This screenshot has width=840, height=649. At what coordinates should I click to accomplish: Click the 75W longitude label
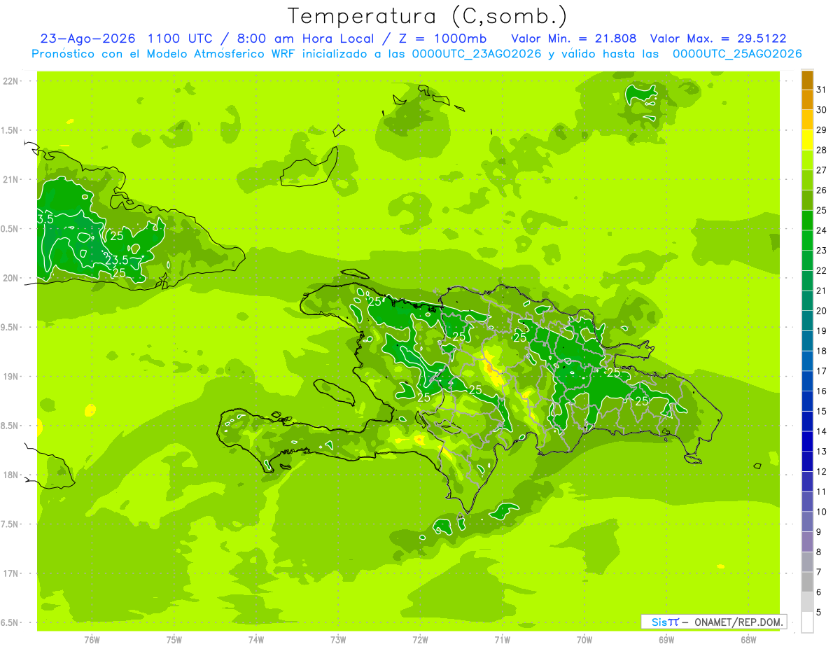[x=174, y=640]
